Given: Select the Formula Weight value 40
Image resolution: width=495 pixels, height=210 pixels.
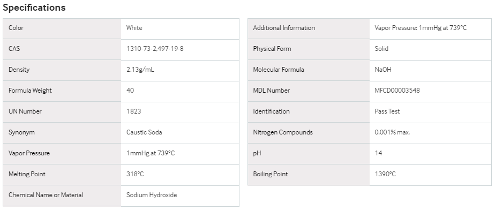Looking at the screenshot, I should coord(130,91).
